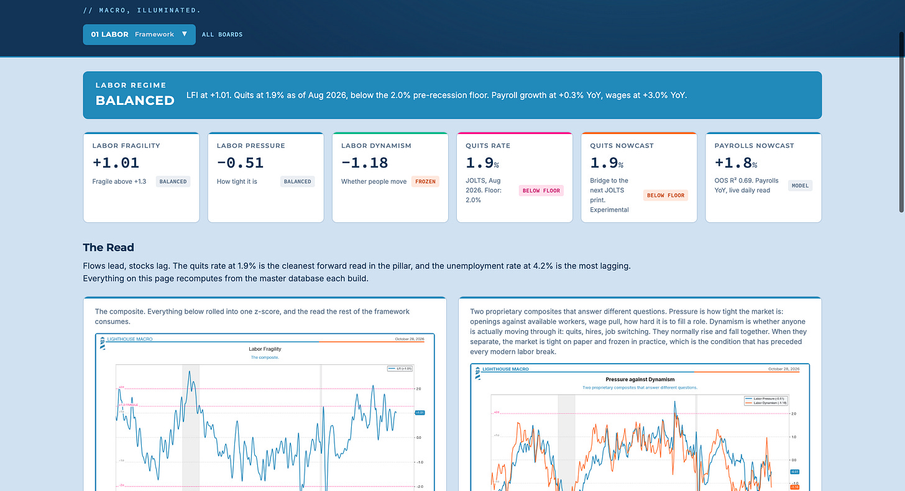
Task: Click the PAYROLLS NOWCAST card title
Action: point(755,145)
